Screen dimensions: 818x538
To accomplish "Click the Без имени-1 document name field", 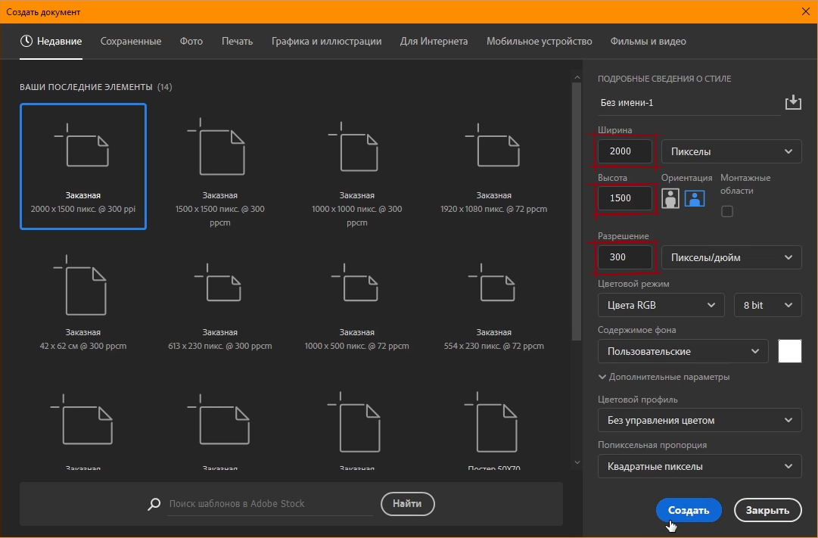I will (x=689, y=103).
